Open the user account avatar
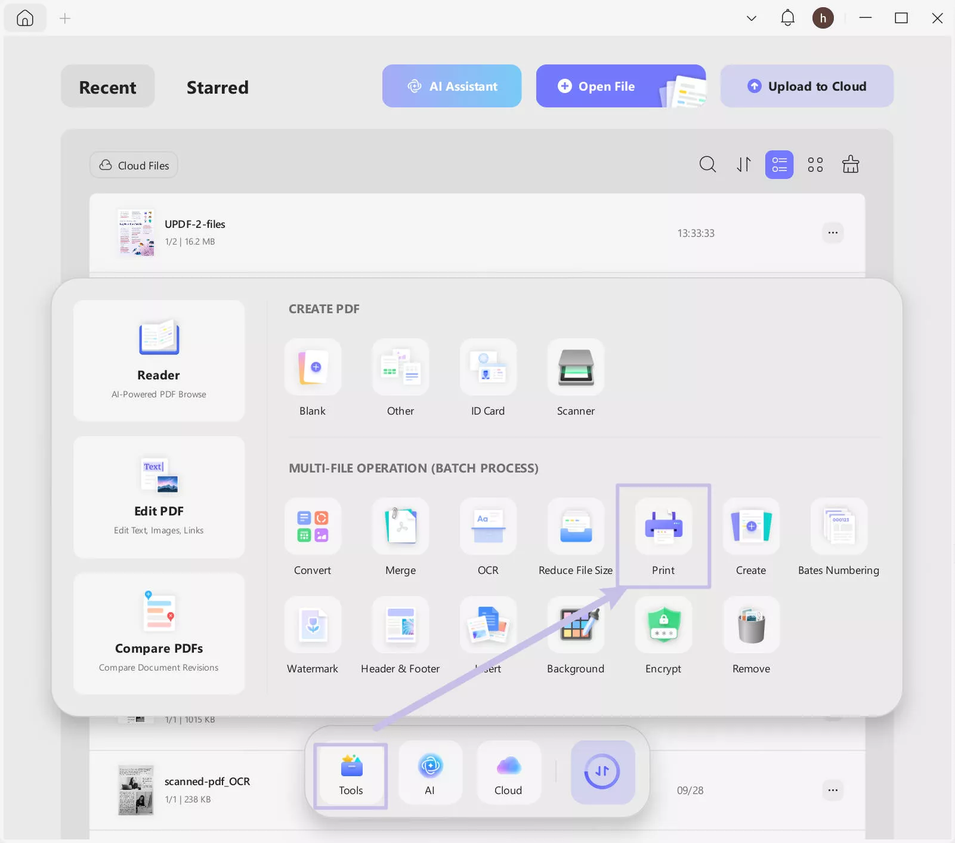 click(823, 18)
